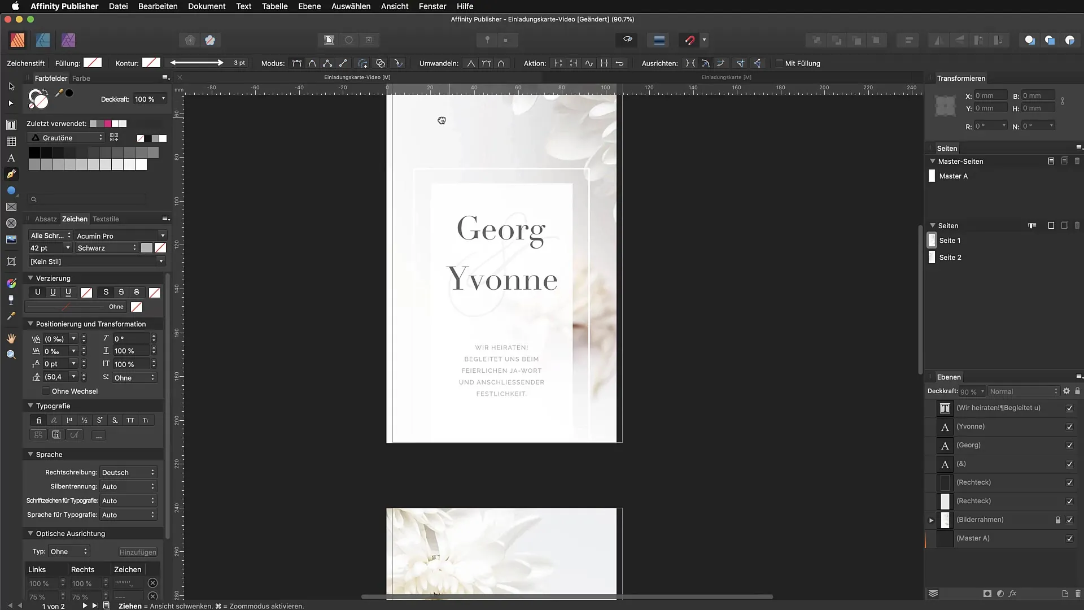This screenshot has width=1084, height=610.
Task: Click the snapping magnet icon
Action: click(x=690, y=40)
